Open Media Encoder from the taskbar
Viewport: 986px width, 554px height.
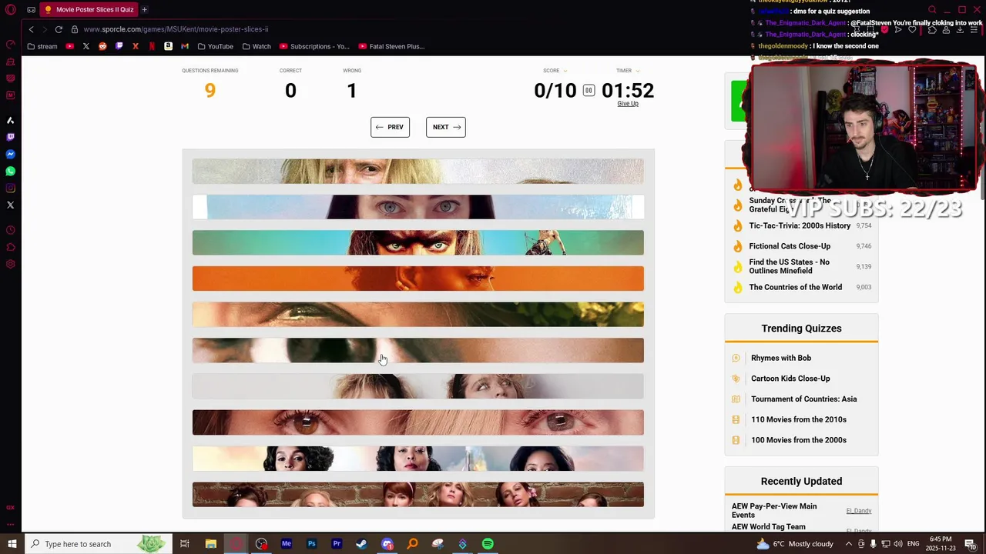click(x=286, y=544)
